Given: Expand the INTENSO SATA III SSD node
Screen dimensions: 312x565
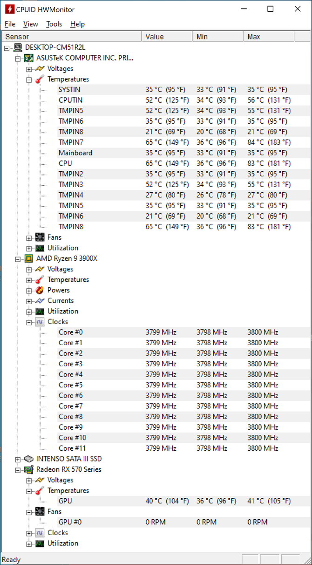Looking at the screenshot, I should [x=18, y=459].
